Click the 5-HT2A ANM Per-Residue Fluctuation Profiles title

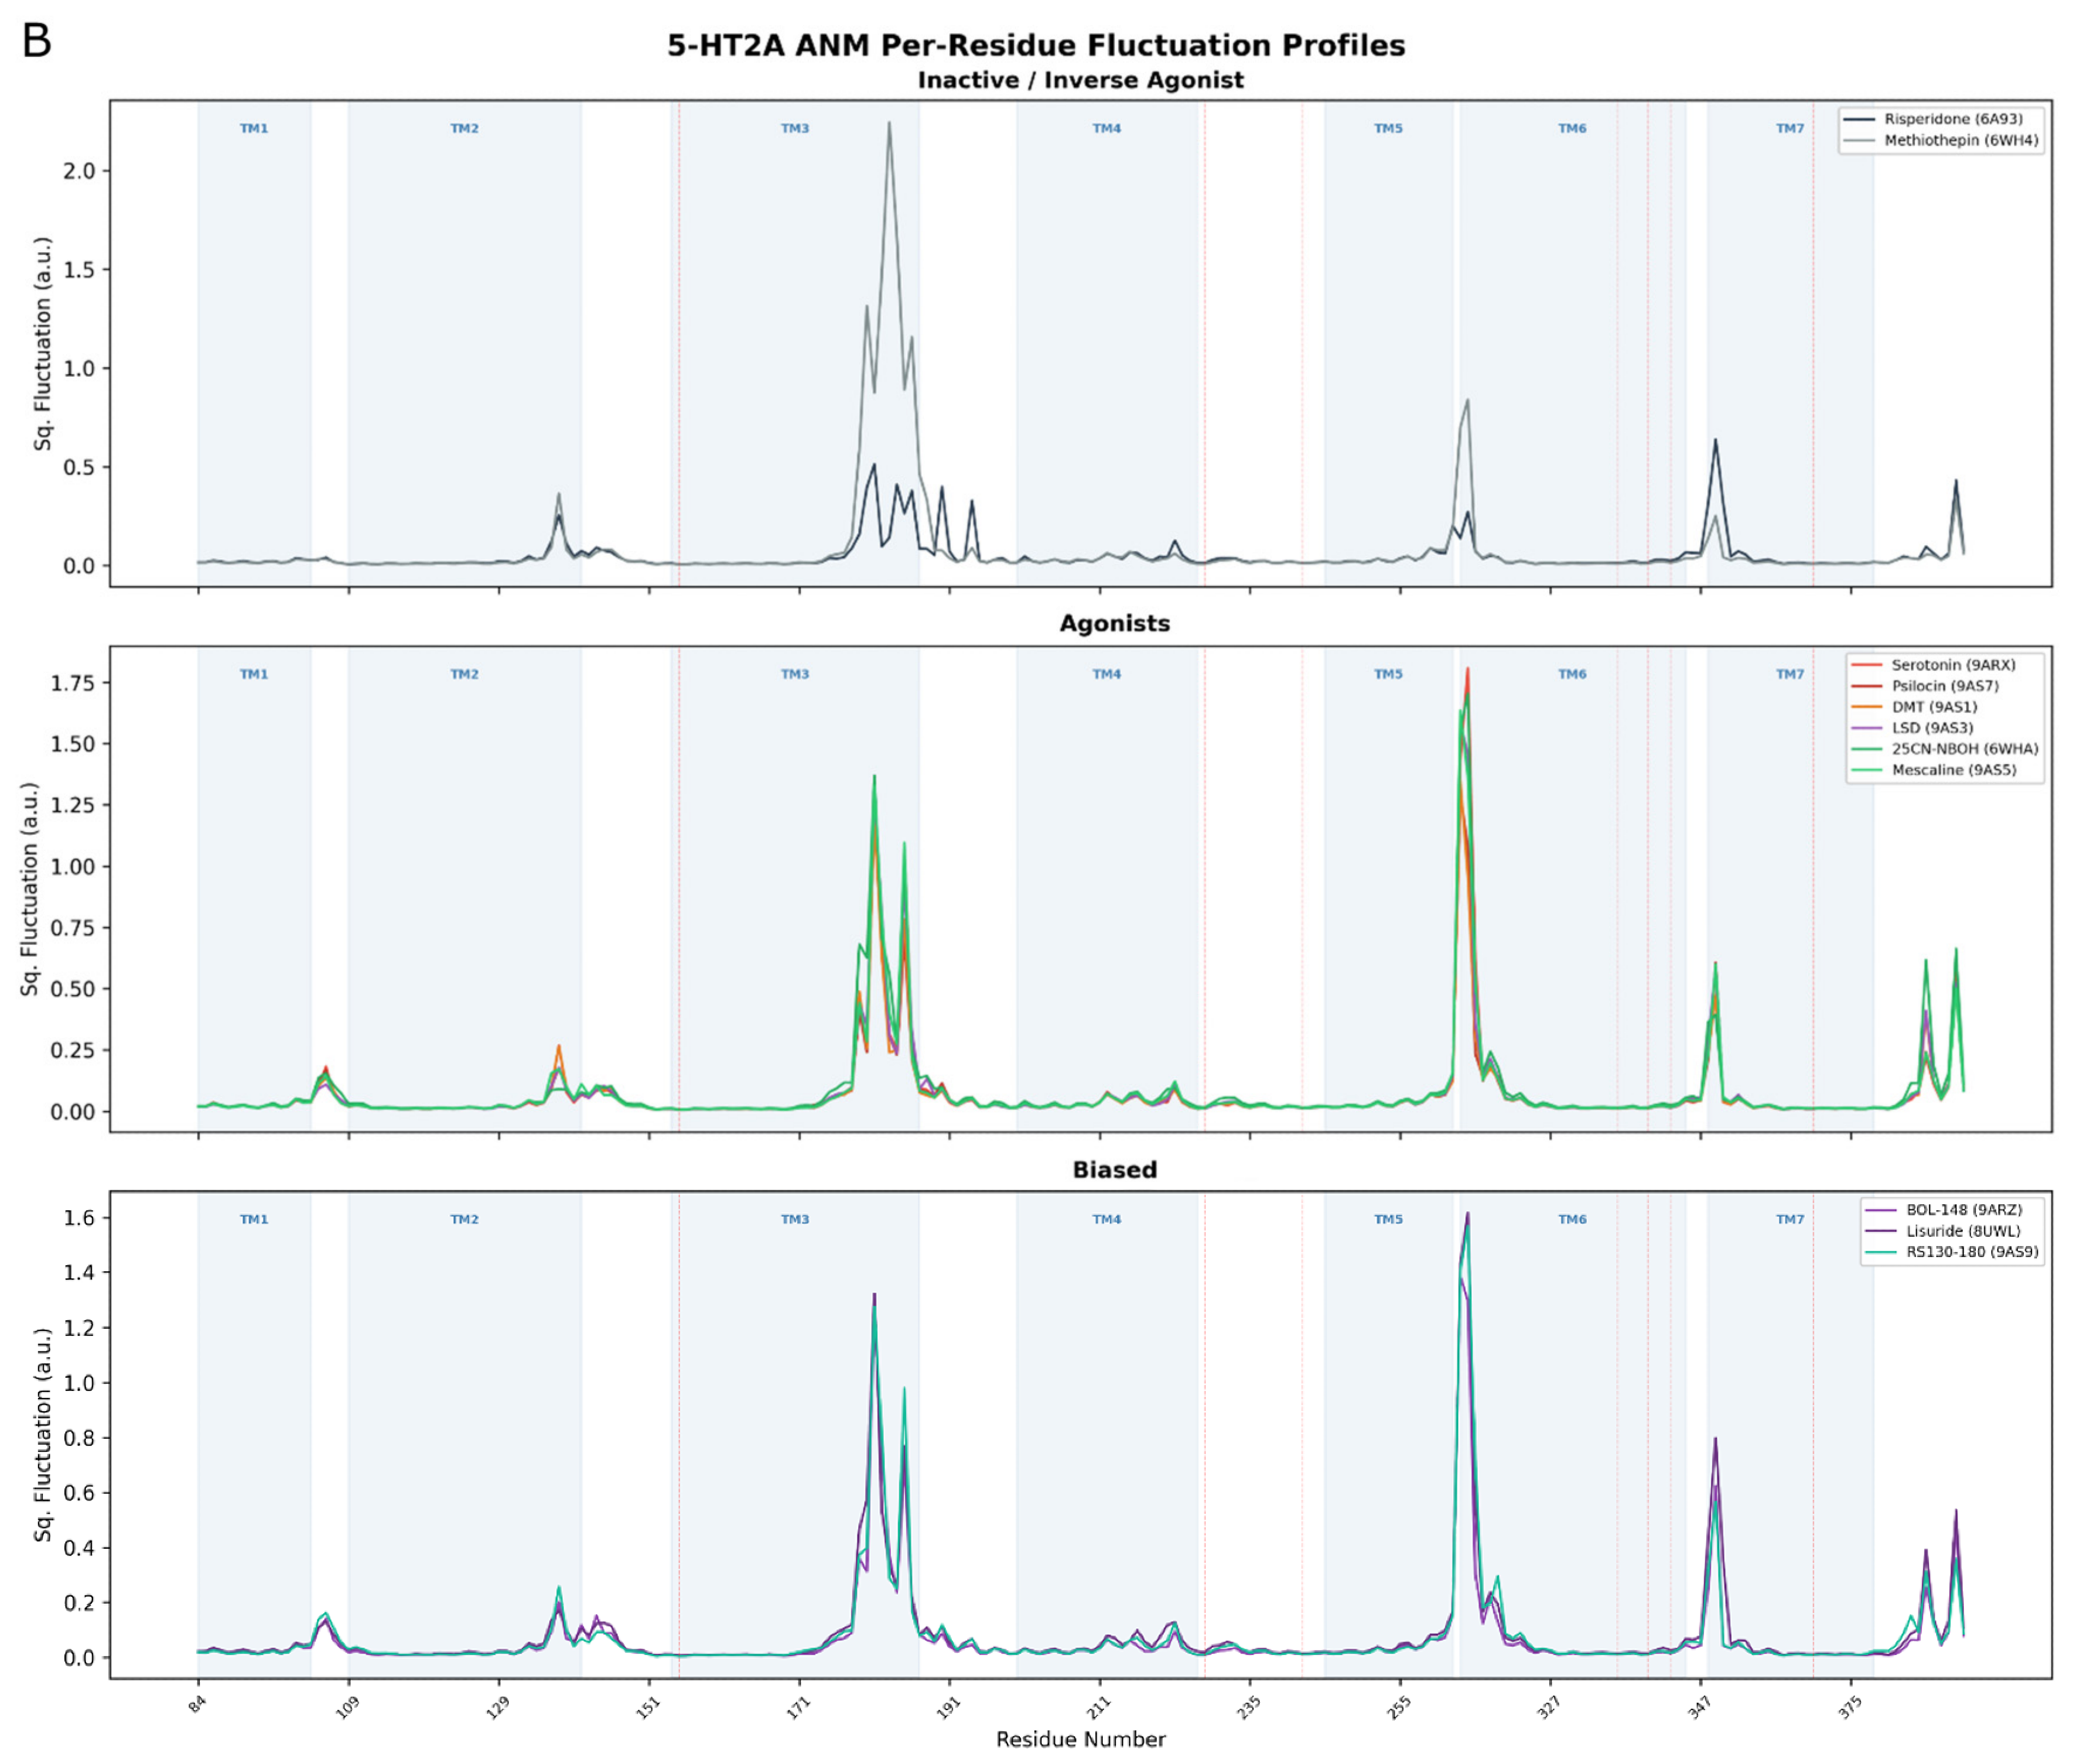[1036, 46]
